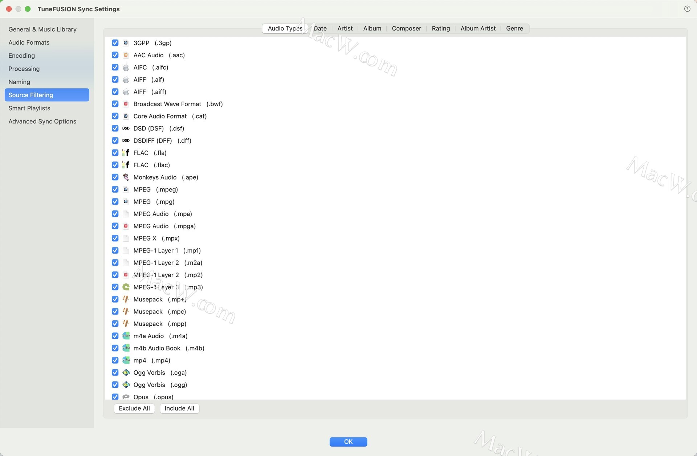Click the AIFF (.aiff) Apple icon

click(126, 92)
